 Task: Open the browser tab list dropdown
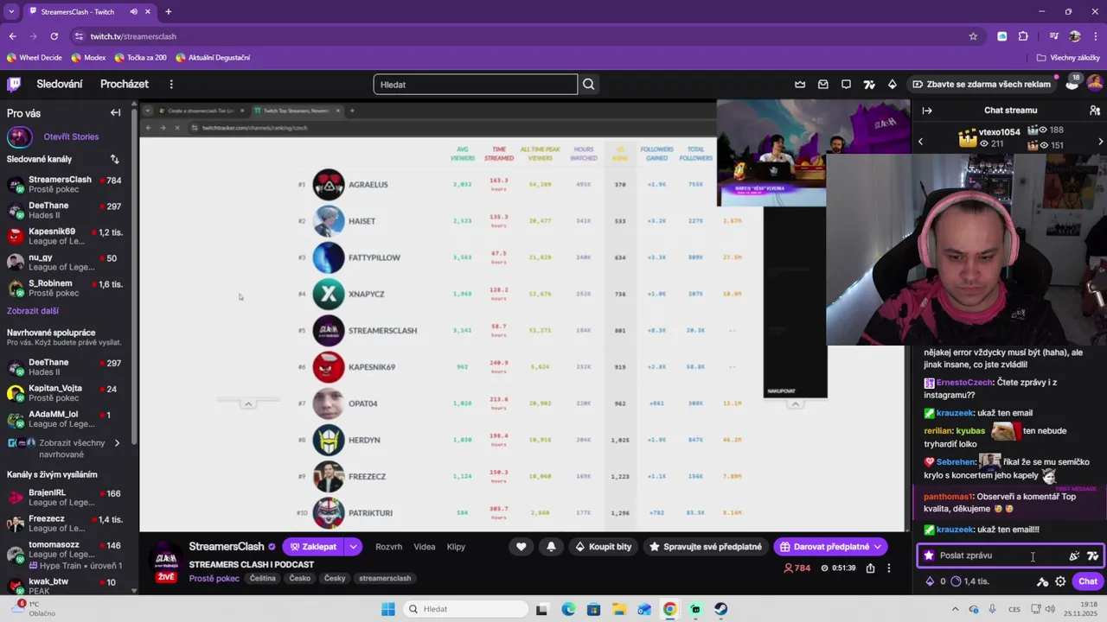tap(11, 12)
